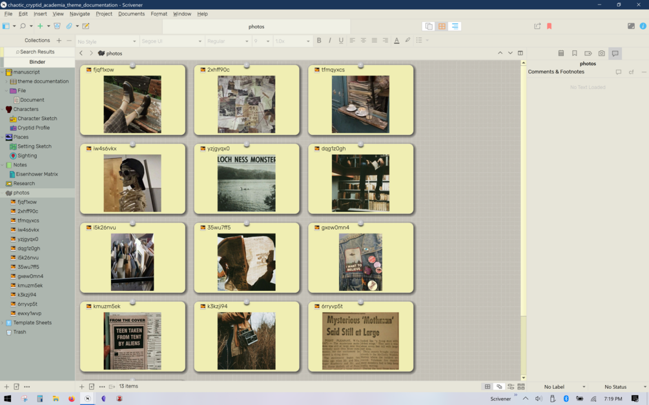Open the Project menu
The image size is (649, 405).
(104, 14)
